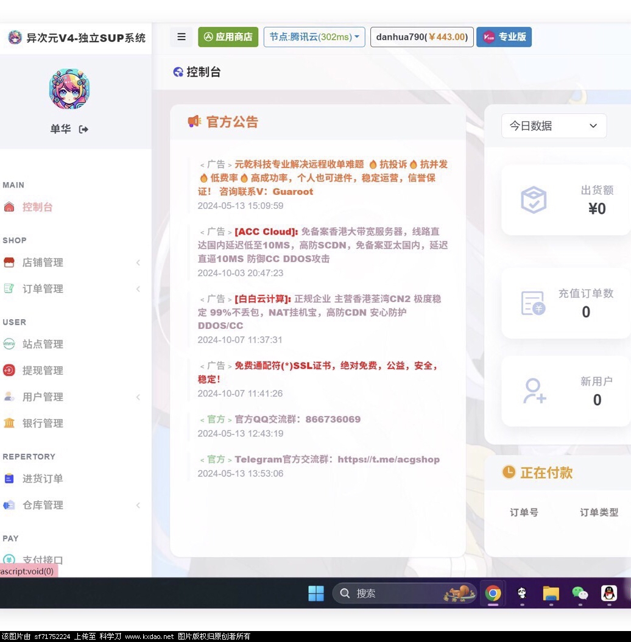
Task: Click the 提现管理 withdrawal icon
Action: tap(9, 370)
